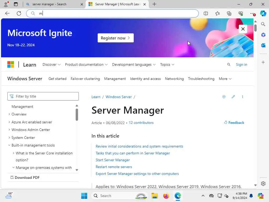Refresh the page with reload icon

click(x=19, y=13)
